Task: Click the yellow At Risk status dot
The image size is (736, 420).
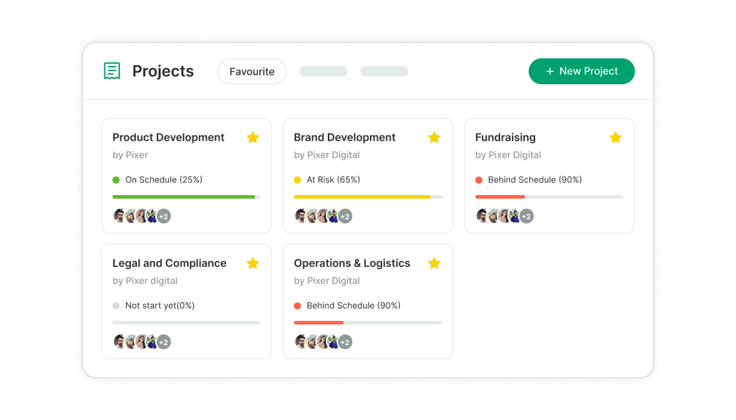Action: [297, 180]
